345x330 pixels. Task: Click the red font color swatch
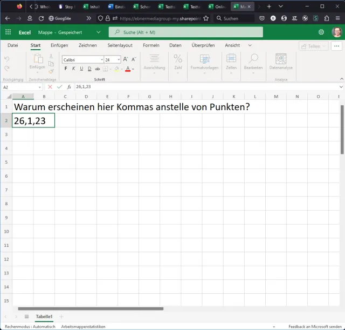pyautogui.click(x=128, y=69)
